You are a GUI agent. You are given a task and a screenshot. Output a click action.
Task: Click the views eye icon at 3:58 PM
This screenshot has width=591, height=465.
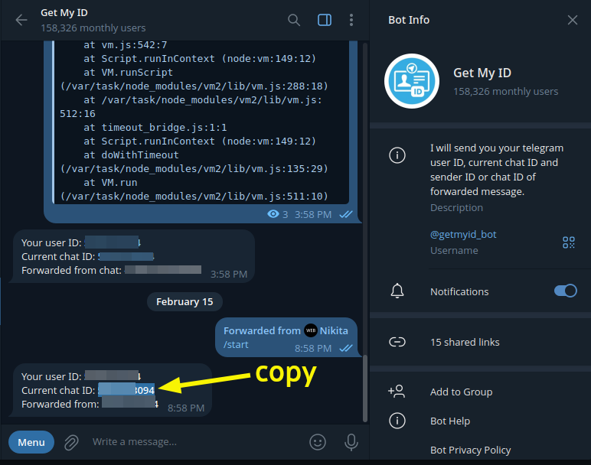273,214
